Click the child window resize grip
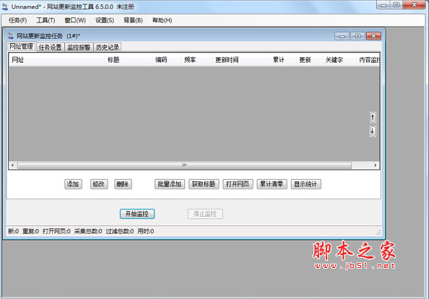The height and width of the screenshot is (299, 429). point(378,233)
